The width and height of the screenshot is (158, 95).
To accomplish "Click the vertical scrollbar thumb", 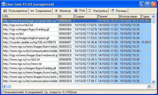I will tap(153, 21).
